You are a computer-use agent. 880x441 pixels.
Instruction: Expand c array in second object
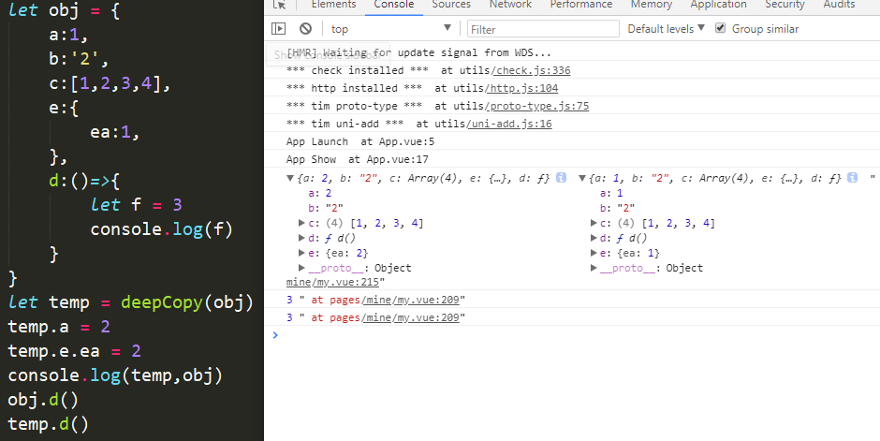[x=594, y=223]
